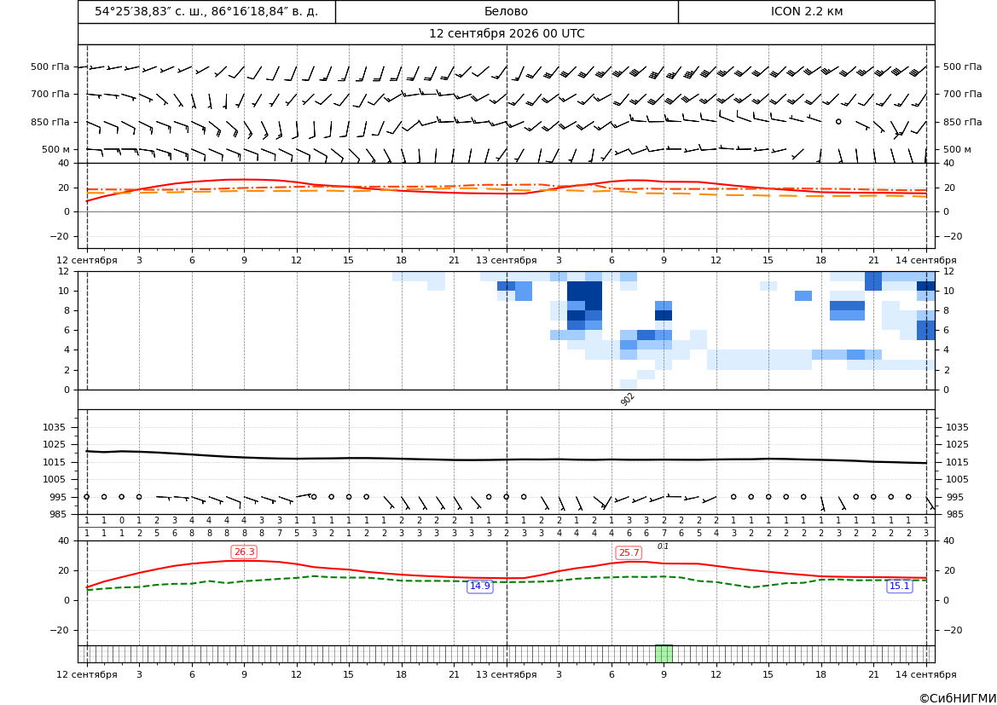Click the blue 15.1 minimum temperature label
Viewport: 997px width, 705px height.
click(x=899, y=587)
